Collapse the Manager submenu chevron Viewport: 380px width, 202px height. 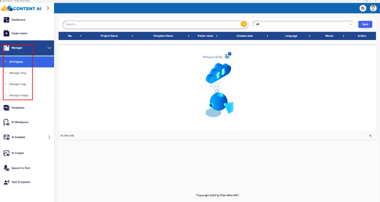[49, 48]
